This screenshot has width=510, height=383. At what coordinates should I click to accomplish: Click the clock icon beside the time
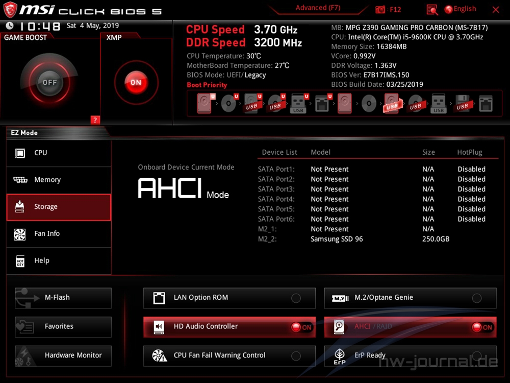click(10, 26)
